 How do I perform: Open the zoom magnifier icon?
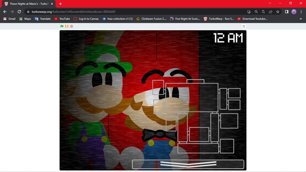[x=256, y=12]
